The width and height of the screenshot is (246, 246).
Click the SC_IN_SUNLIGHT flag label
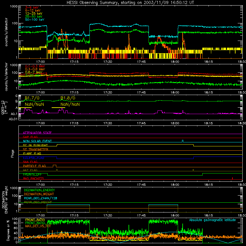35,145
